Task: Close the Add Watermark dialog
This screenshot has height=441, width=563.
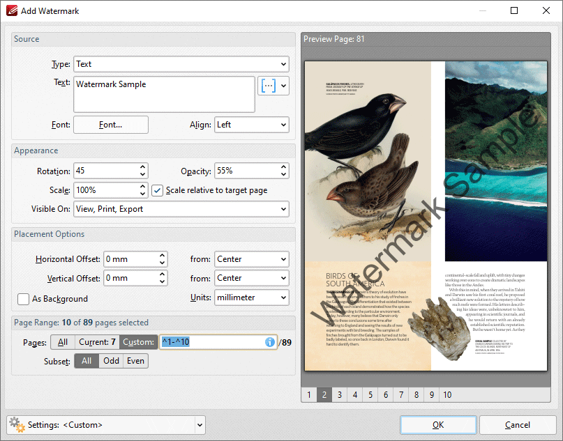Action: coord(546,10)
